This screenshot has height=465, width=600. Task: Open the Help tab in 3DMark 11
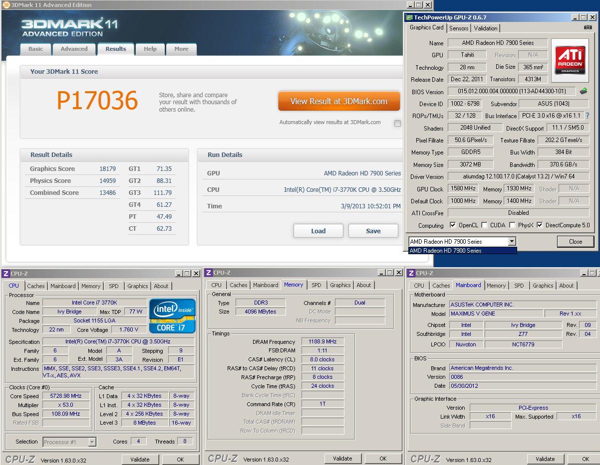pos(150,49)
